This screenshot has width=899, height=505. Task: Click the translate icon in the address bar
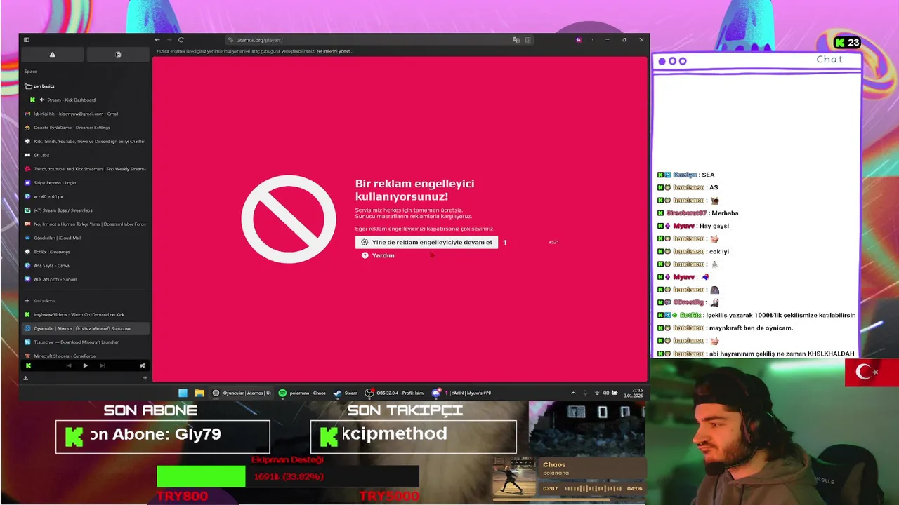pyautogui.click(x=516, y=40)
